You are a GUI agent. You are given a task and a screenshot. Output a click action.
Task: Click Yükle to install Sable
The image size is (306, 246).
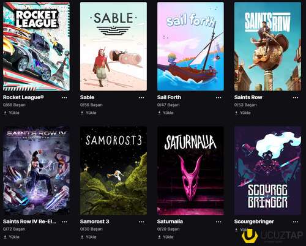[88, 113]
